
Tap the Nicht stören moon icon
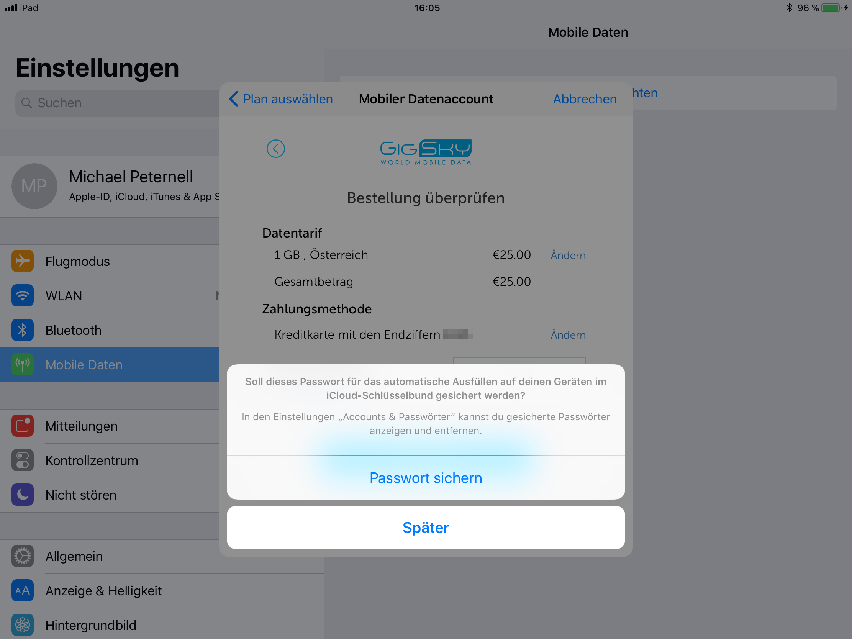[x=22, y=495]
